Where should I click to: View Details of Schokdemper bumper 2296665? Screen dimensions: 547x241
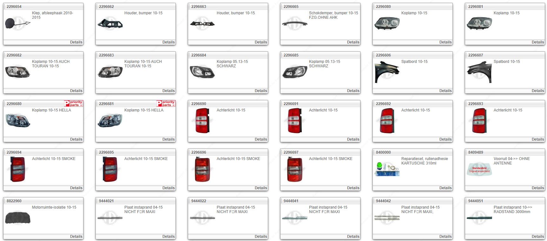click(x=353, y=42)
